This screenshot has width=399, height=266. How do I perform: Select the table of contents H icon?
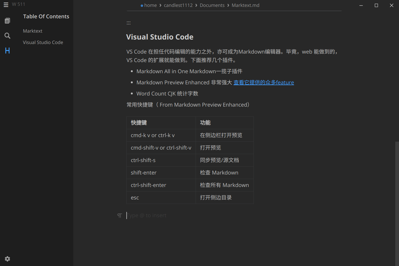pos(7,51)
